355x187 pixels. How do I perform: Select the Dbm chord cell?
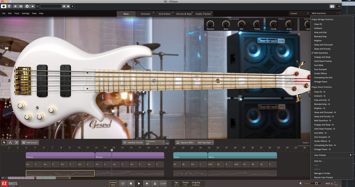tap(212, 164)
